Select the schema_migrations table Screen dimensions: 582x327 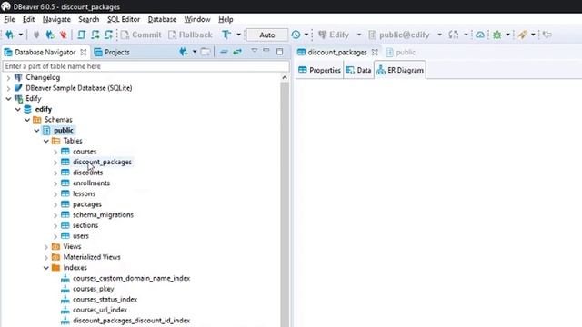pos(103,214)
